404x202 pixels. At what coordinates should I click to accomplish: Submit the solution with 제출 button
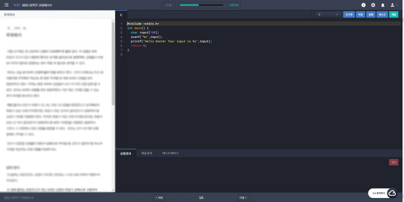click(394, 14)
